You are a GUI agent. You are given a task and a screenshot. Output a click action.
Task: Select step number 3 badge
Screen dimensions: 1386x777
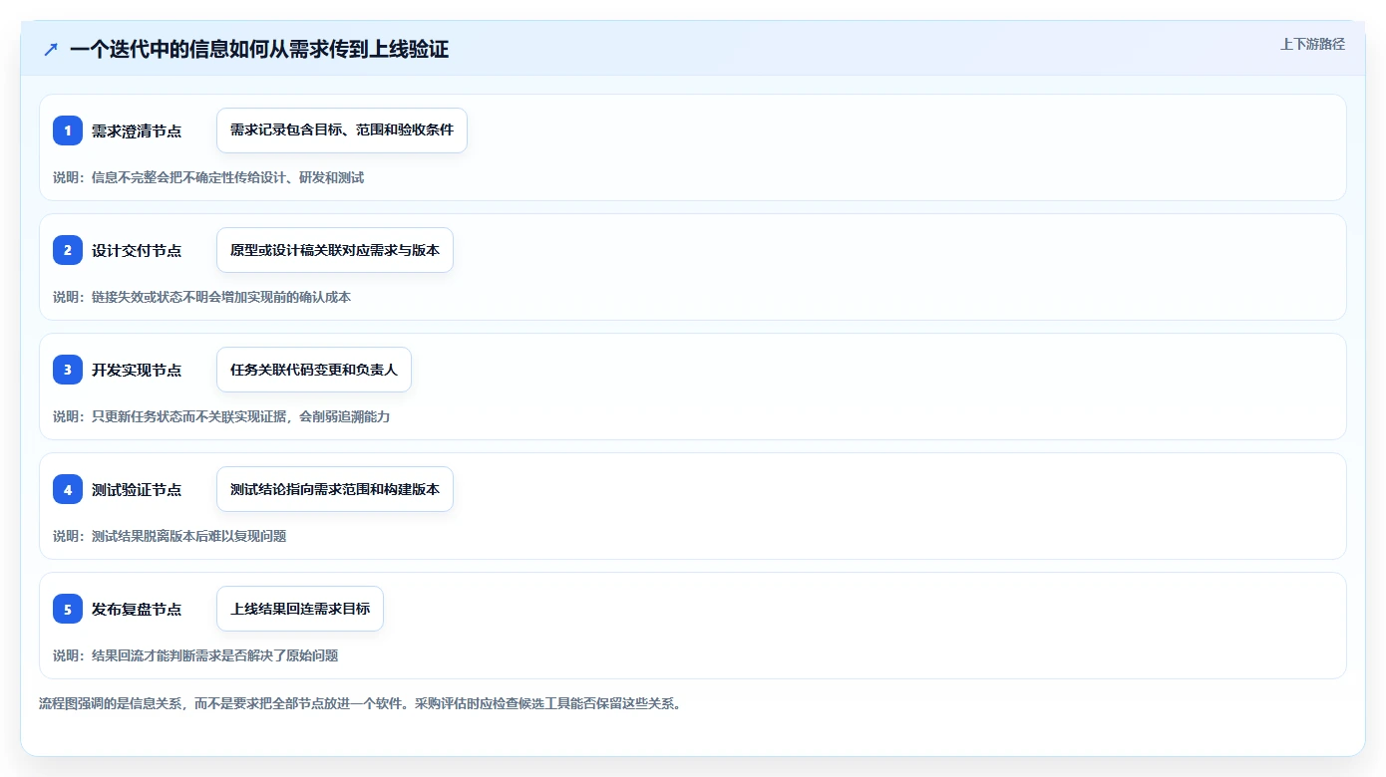point(68,370)
